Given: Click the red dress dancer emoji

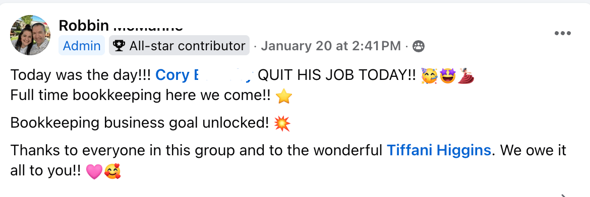Looking at the screenshot, I should 465,75.
